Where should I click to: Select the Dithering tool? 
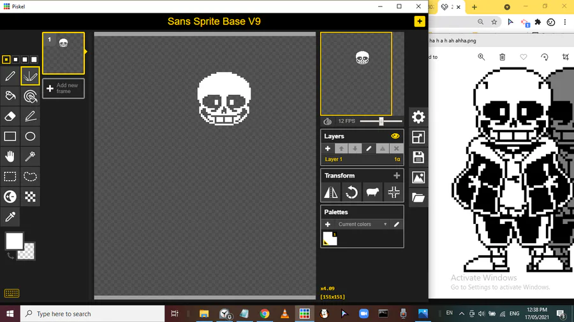(30, 197)
